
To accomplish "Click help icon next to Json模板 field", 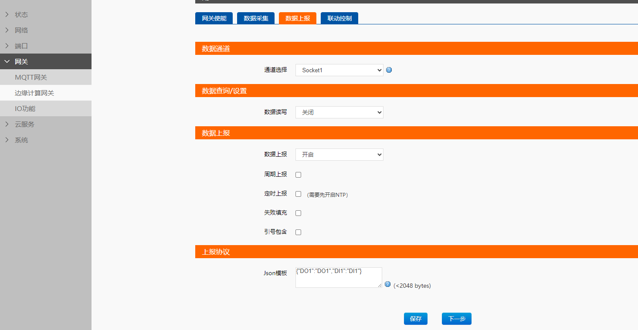I will click(388, 284).
